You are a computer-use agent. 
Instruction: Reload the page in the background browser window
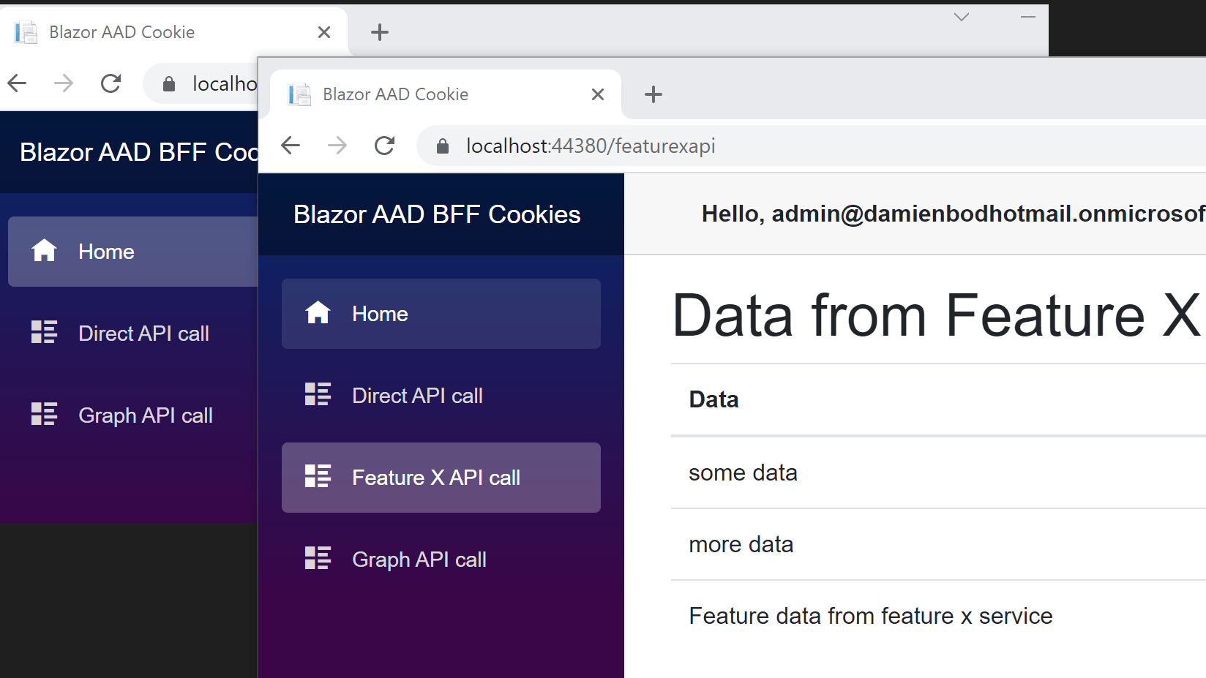pos(111,84)
